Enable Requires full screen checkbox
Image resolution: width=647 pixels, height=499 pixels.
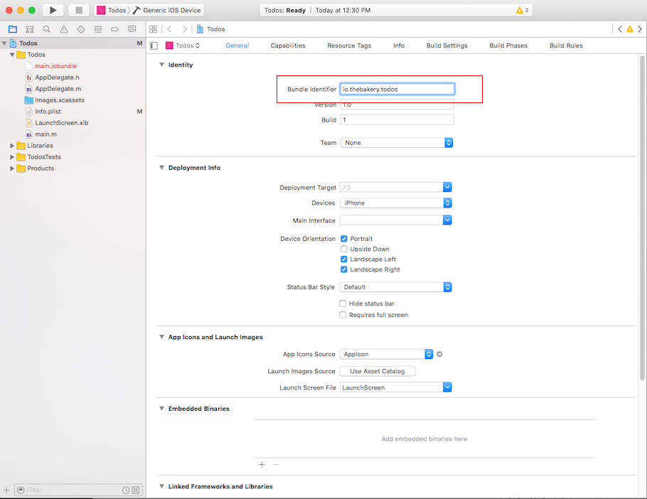[x=343, y=315]
